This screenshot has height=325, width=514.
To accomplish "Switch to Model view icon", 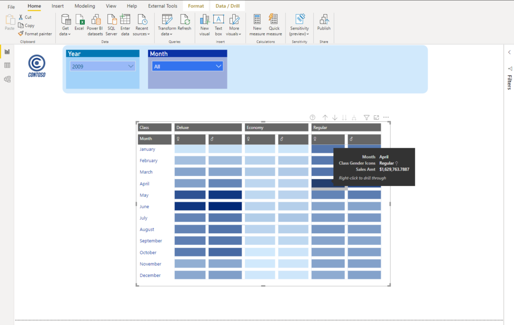I will 7,79.
